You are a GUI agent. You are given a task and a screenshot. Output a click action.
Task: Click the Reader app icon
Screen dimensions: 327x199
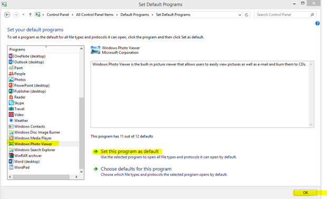pos(11,97)
